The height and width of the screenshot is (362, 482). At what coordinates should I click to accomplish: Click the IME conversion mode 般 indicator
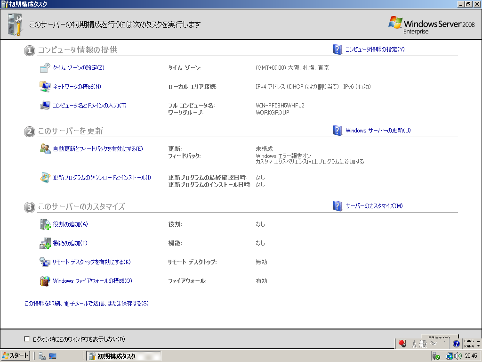point(423,344)
